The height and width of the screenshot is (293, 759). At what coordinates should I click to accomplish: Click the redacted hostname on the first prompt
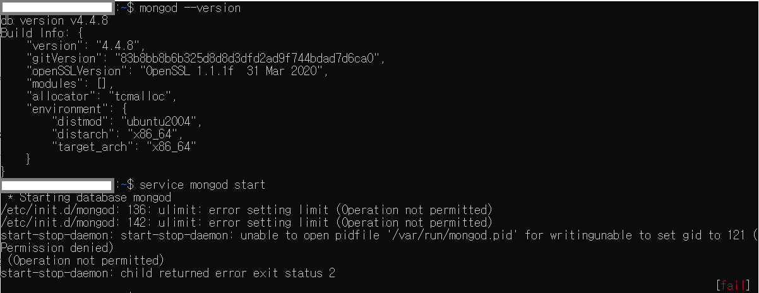click(x=57, y=8)
